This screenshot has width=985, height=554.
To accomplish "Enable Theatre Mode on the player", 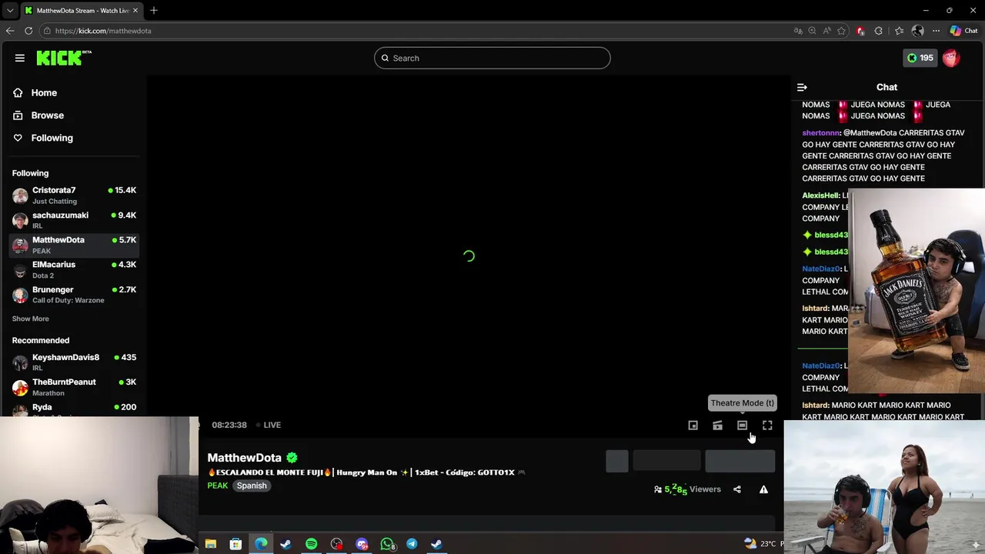I will pyautogui.click(x=742, y=426).
